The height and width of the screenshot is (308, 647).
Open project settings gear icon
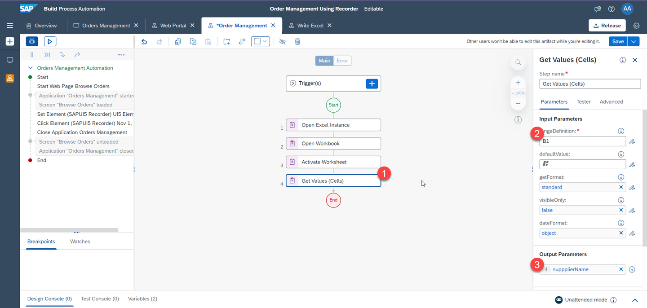(636, 26)
